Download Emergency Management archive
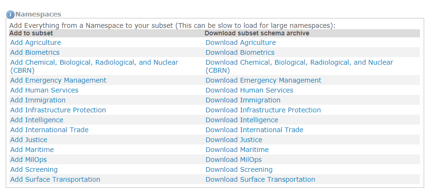The height and width of the screenshot is (194, 436). (x=263, y=80)
